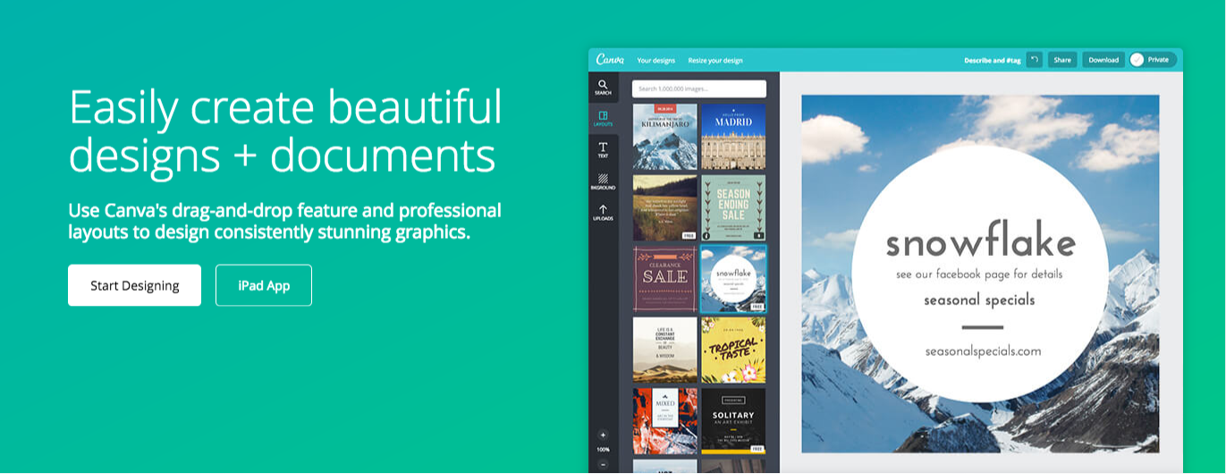Select the Layouts sidebar icon
This screenshot has height=474, width=1226.
coord(603,119)
